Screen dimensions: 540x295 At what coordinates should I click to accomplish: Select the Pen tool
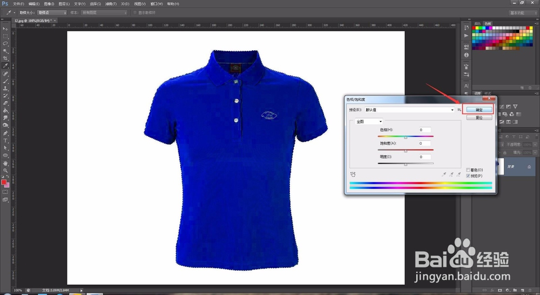(x=5, y=133)
